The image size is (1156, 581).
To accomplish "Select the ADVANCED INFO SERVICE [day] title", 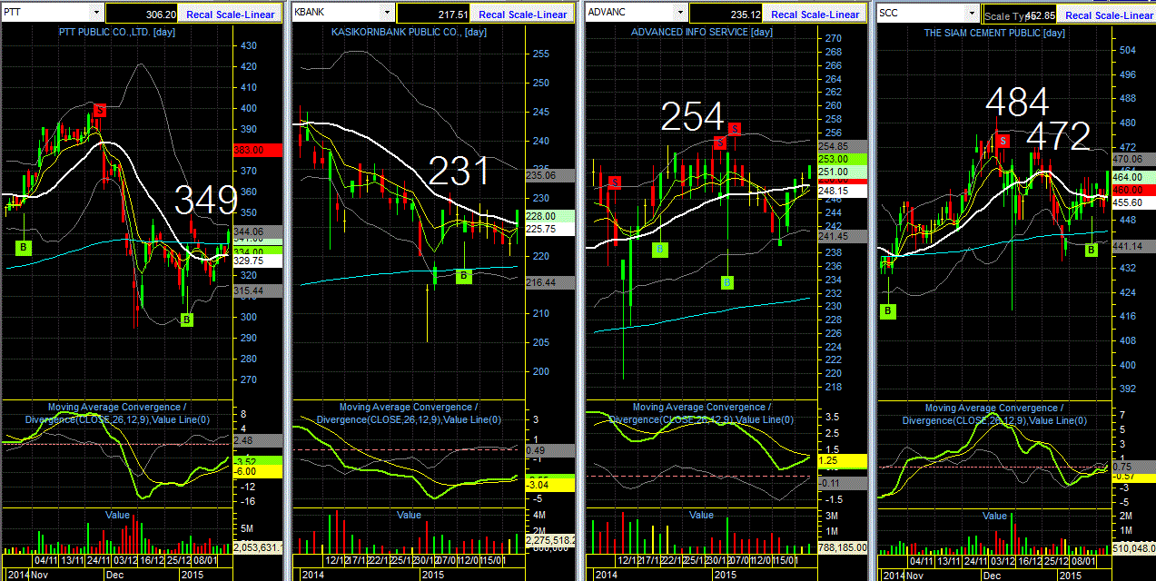I will point(702,33).
